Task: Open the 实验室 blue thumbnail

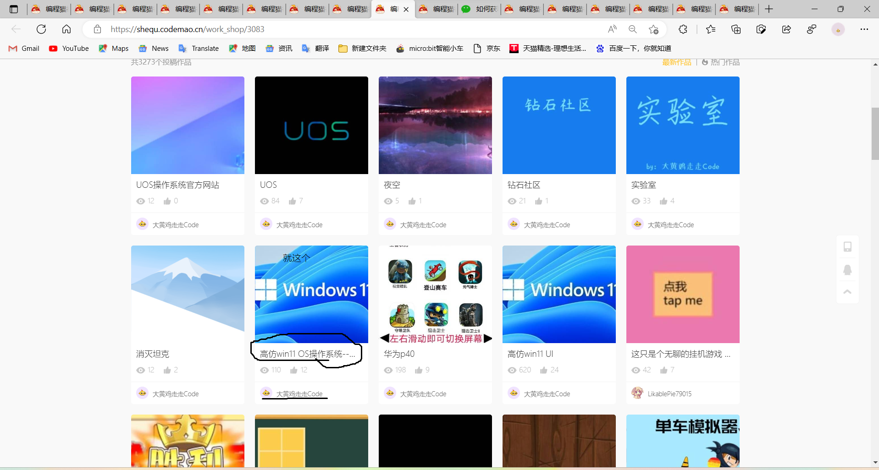Action: tap(683, 125)
